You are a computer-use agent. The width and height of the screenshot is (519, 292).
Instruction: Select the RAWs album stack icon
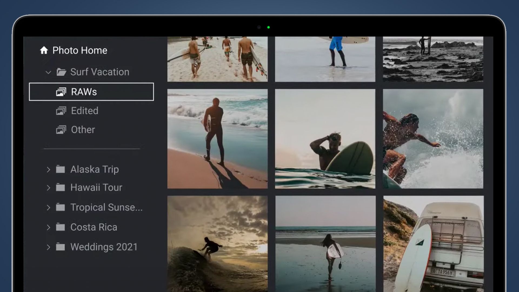[62, 92]
